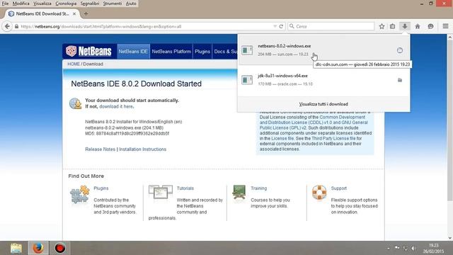Go back with the browser back arrow
Image resolution: width=453 pixels, height=255 pixels.
[7, 26]
